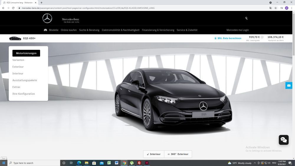Switch to the Interieur view button

click(154, 154)
